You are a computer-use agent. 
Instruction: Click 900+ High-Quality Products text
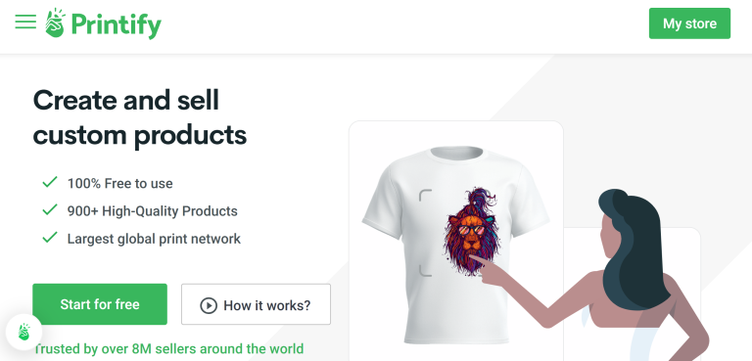tap(153, 211)
